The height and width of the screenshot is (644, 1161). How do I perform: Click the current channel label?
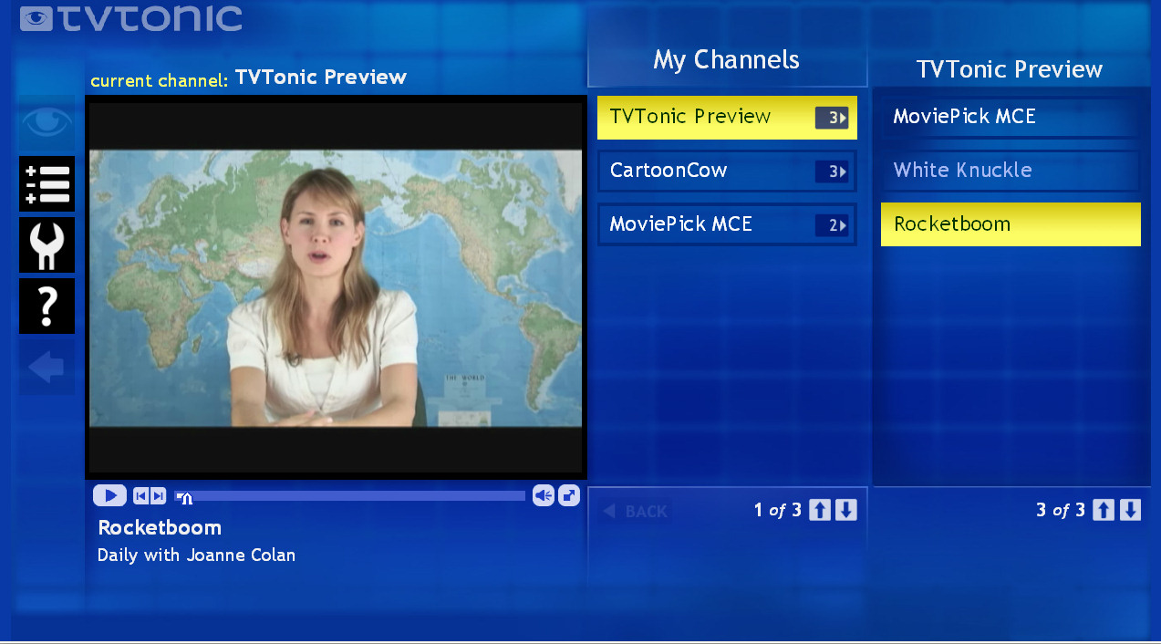[160, 80]
